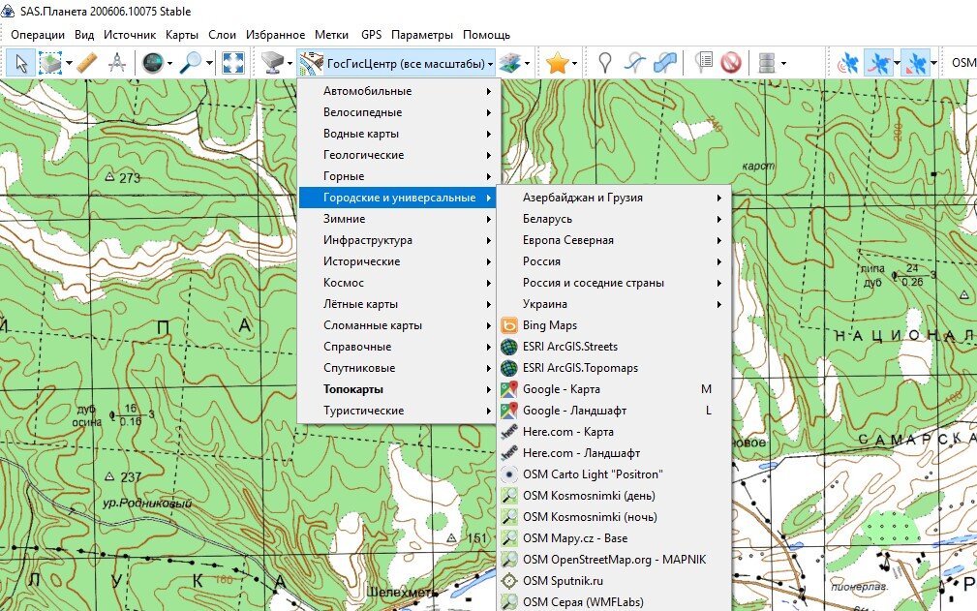Click the yellow favorites star icon
Image resolution: width=977 pixels, height=611 pixels.
[557, 63]
